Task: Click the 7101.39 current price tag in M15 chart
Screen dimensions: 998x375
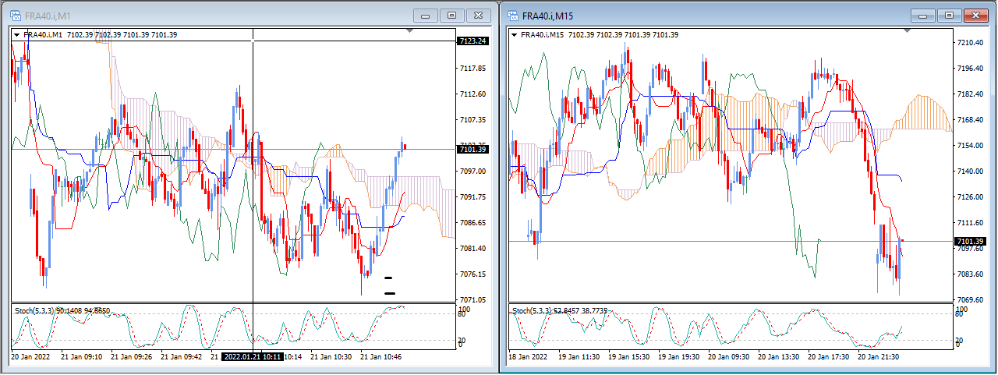Action: [971, 241]
